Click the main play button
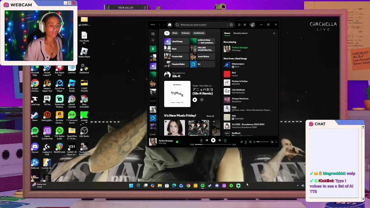Image resolution: width=370 pixels, height=208 pixels. tap(213, 140)
